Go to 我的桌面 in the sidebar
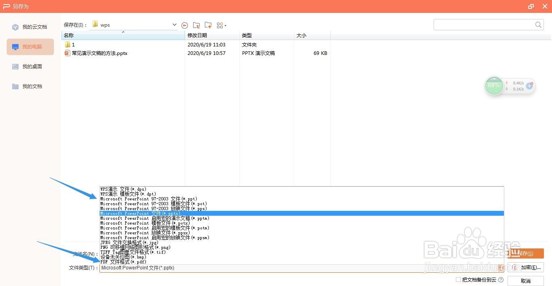552x286 pixels. coord(30,67)
